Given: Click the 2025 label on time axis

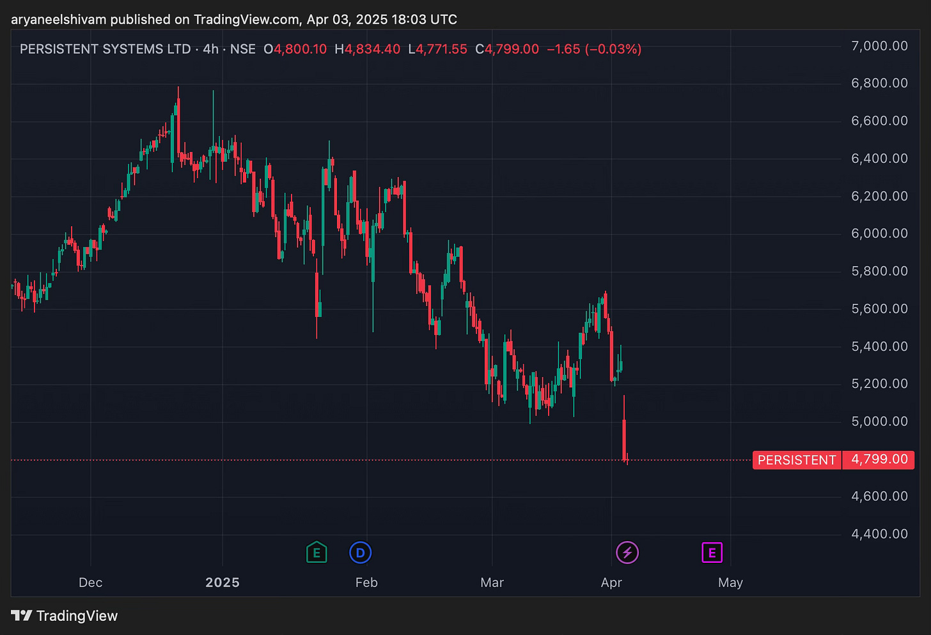Looking at the screenshot, I should coord(223,583).
